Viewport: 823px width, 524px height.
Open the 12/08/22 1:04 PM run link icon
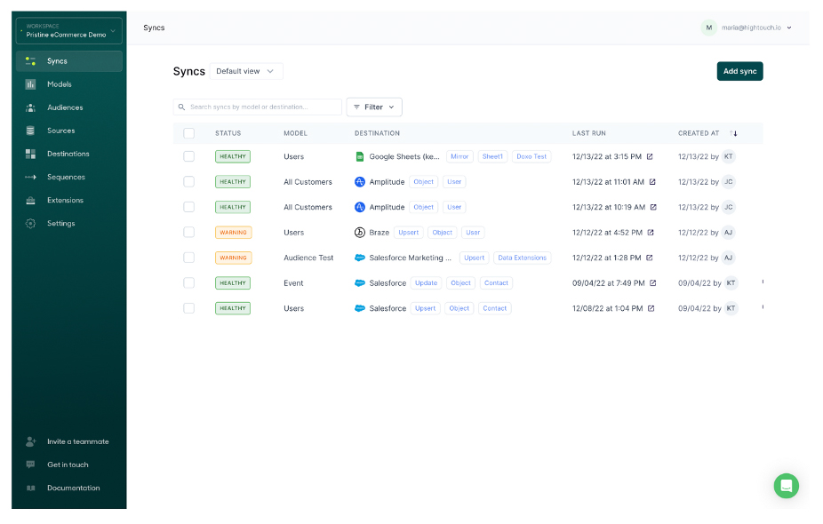pos(651,308)
